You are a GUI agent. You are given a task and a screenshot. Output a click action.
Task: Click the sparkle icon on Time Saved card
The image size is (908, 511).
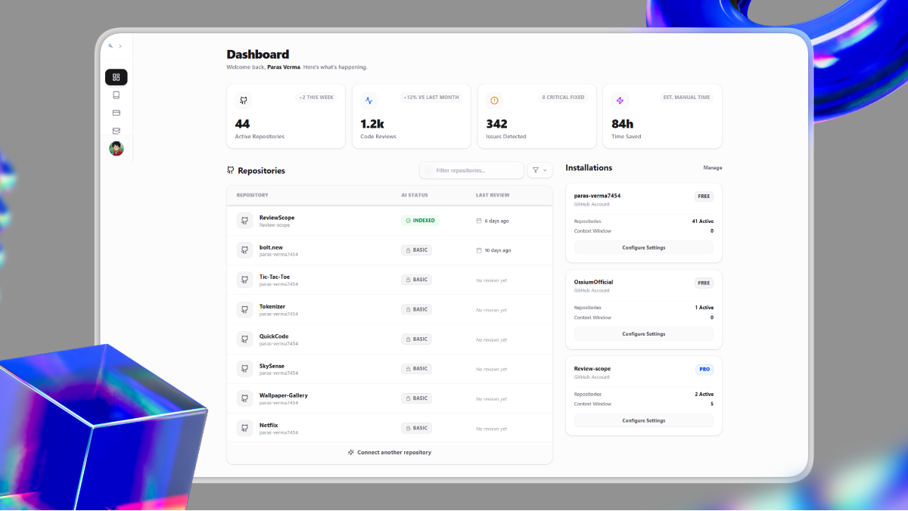tap(620, 99)
